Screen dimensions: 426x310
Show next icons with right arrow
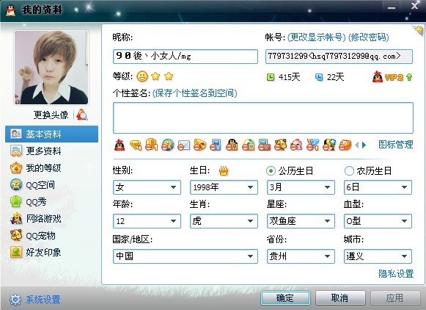click(x=364, y=145)
